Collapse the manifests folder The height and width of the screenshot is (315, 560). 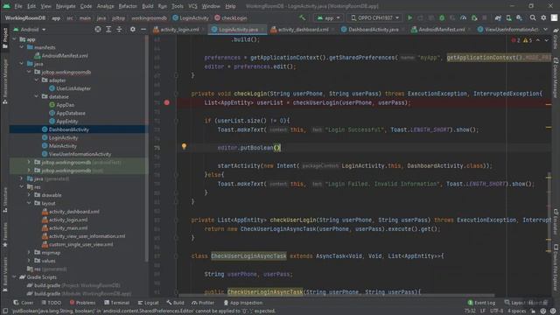22,47
